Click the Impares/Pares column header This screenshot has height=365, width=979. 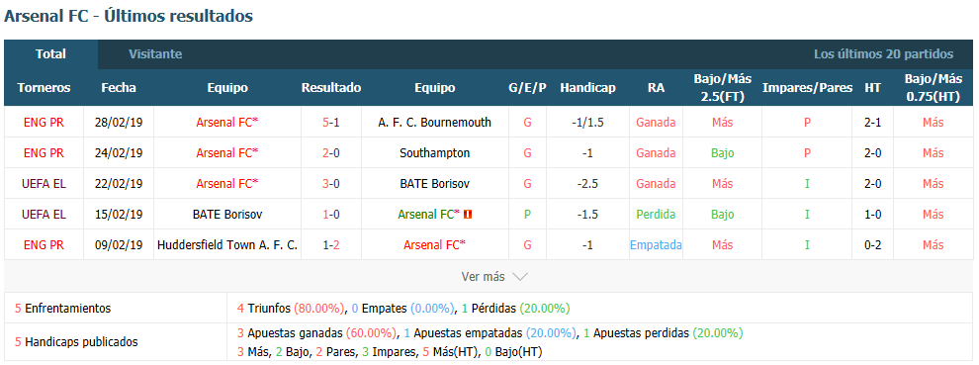807,88
